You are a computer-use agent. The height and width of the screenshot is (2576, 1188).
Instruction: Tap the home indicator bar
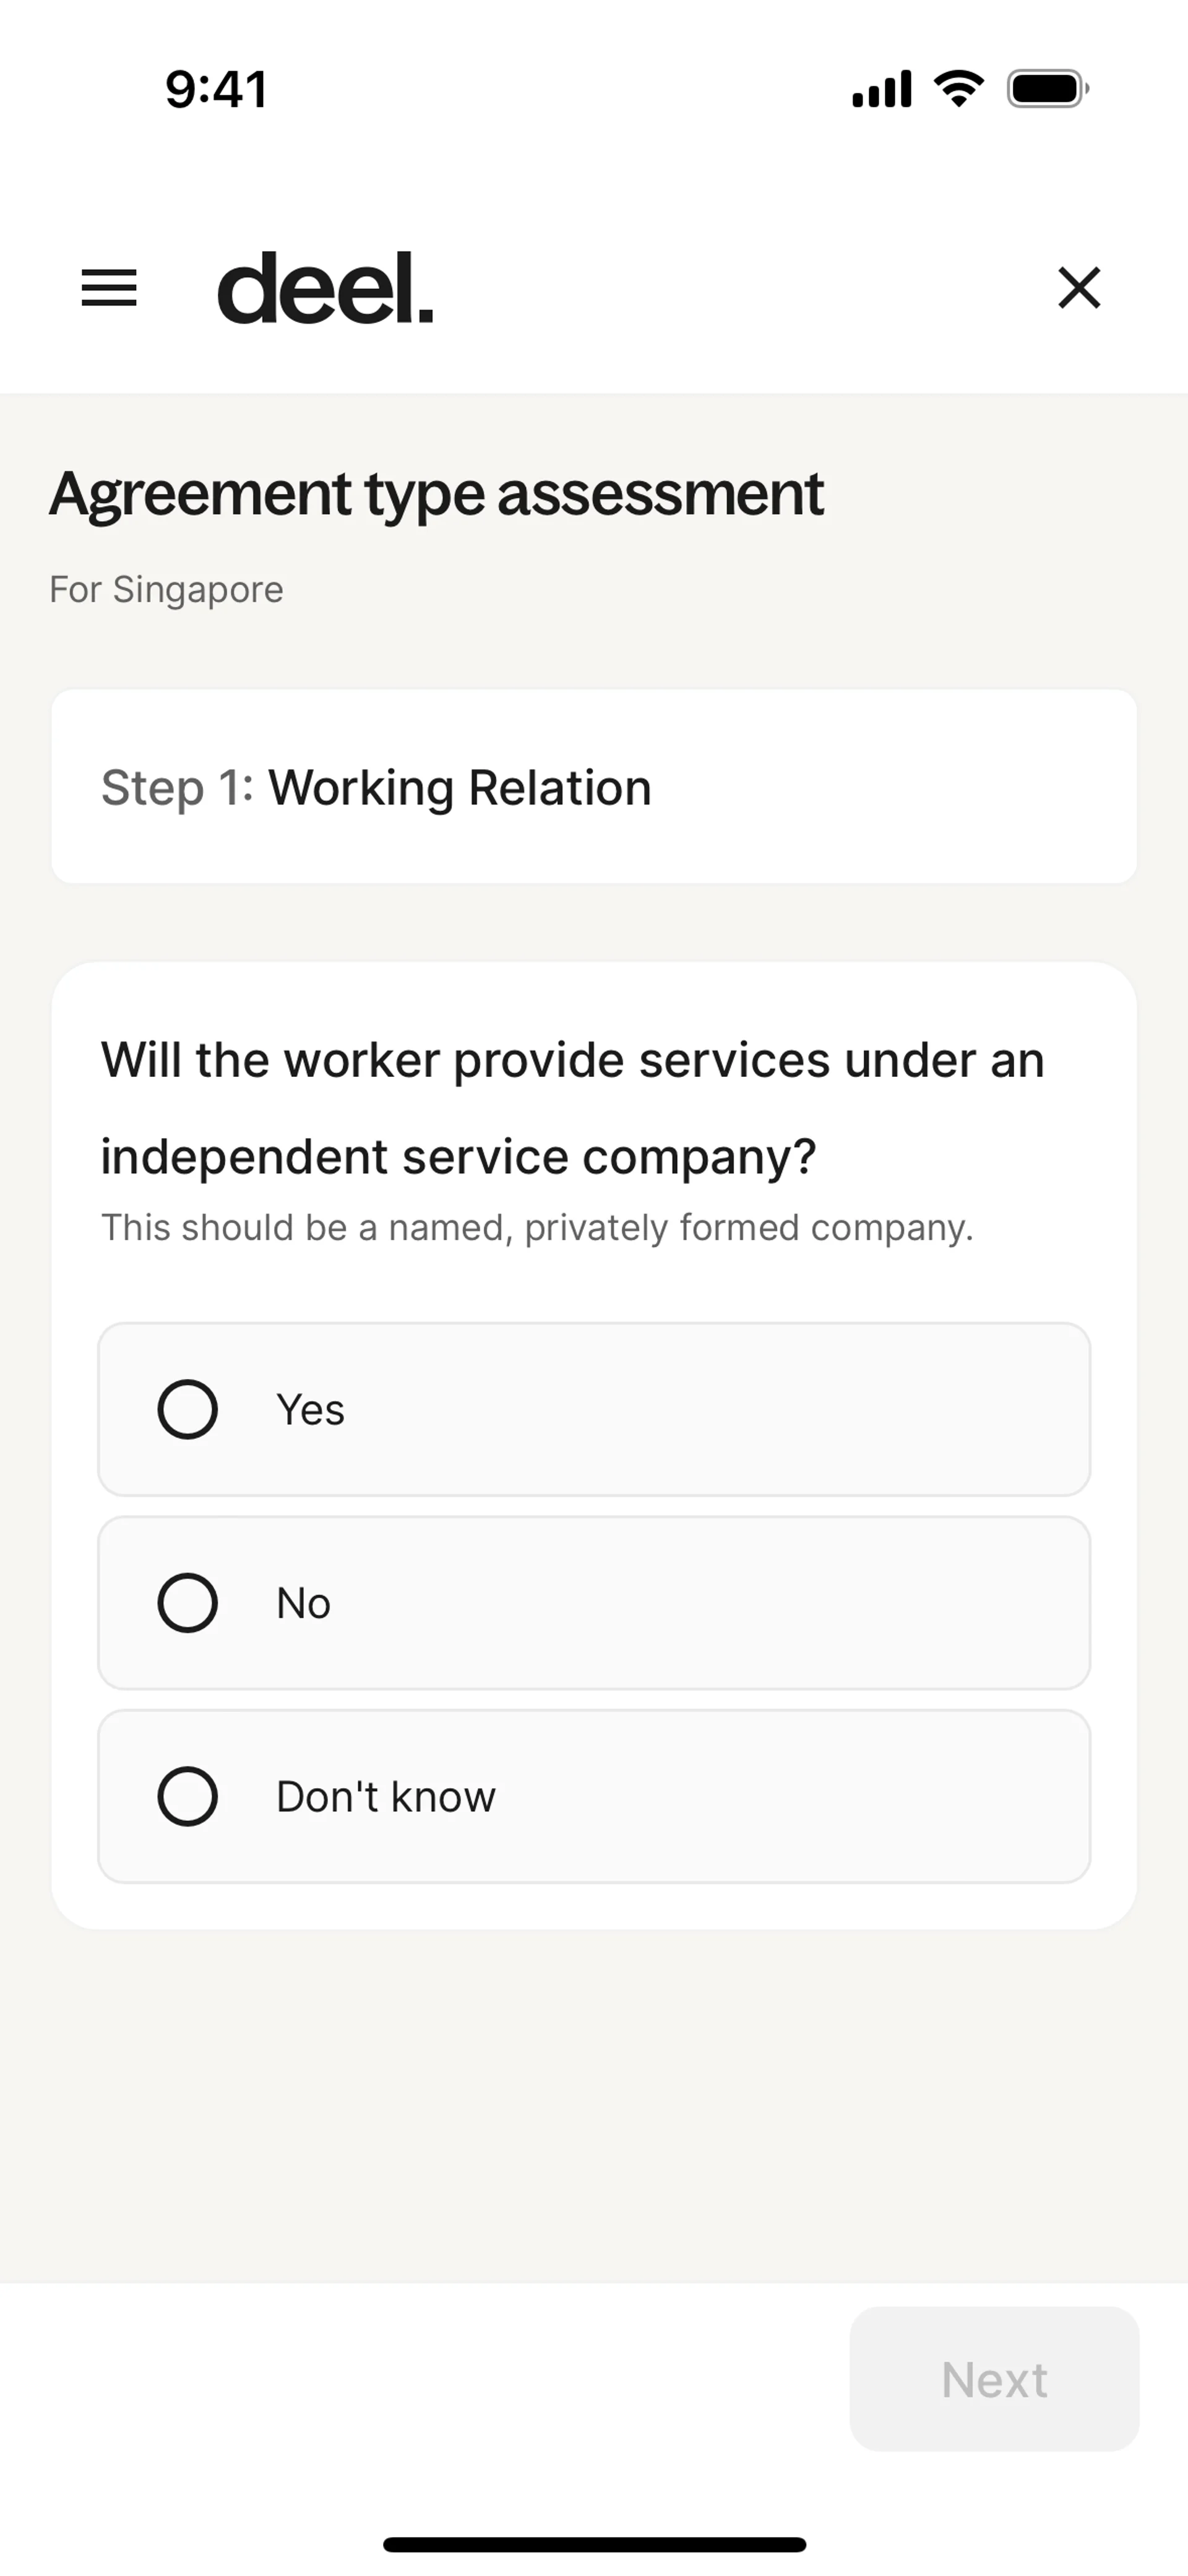tap(594, 2544)
